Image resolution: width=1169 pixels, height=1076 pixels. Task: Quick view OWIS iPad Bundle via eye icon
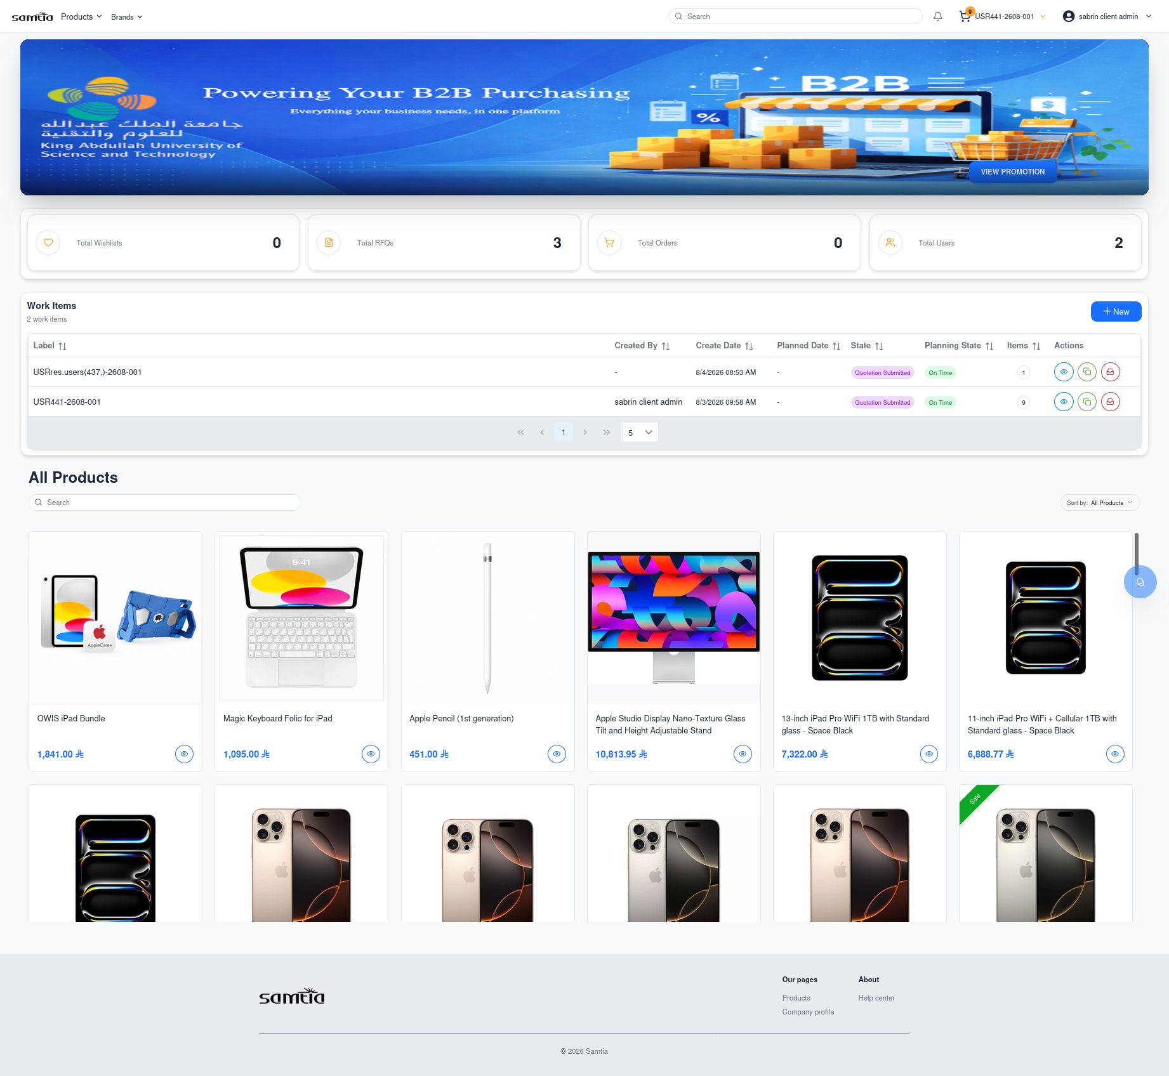(x=184, y=754)
